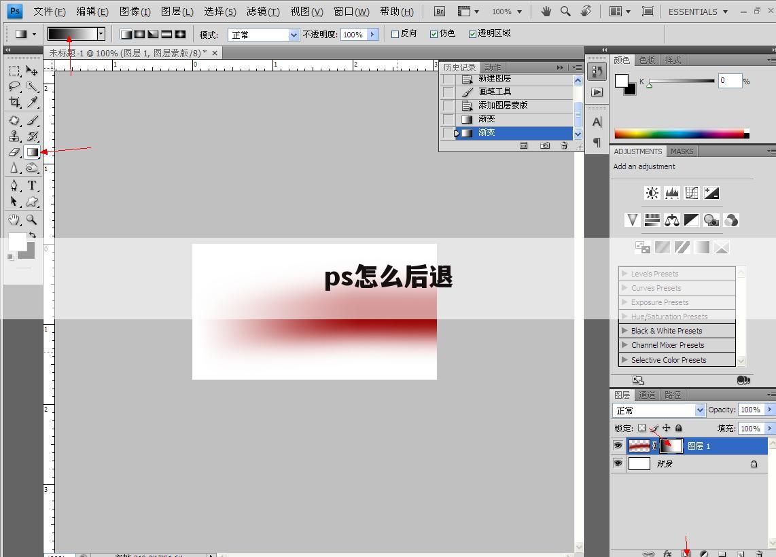Click the K slider track
The image size is (776, 557).
[x=682, y=81]
